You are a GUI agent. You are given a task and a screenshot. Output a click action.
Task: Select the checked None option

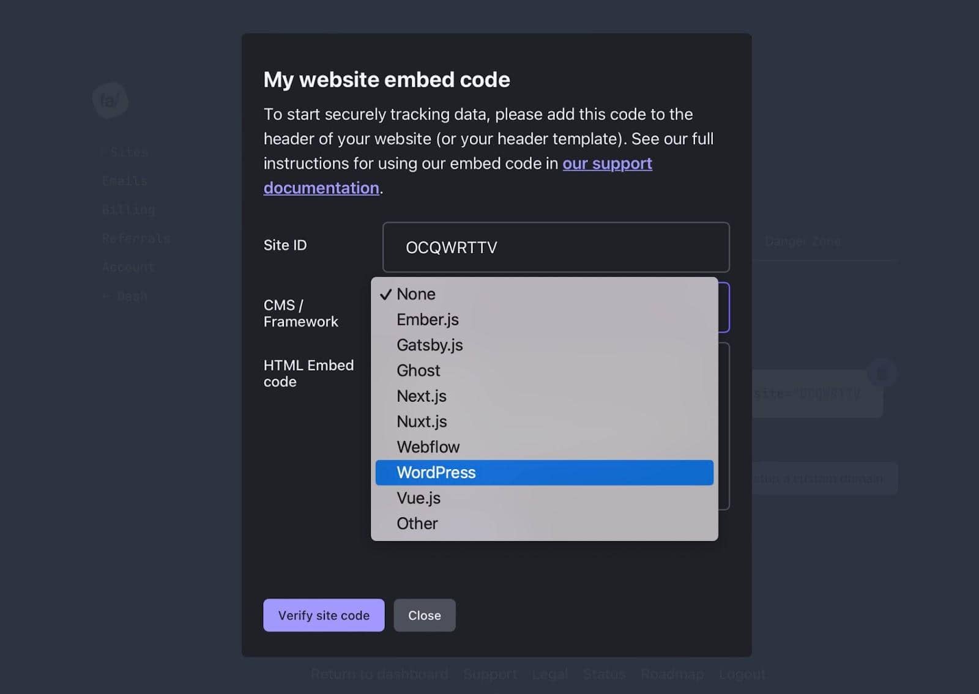pyautogui.click(x=415, y=294)
